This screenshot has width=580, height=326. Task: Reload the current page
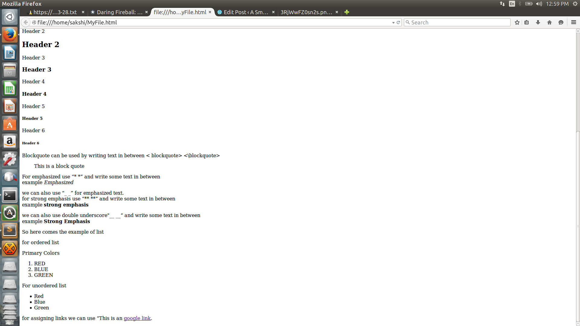point(398,22)
